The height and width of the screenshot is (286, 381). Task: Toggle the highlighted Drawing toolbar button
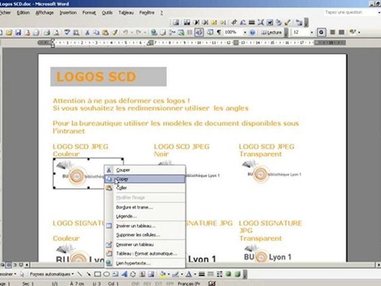199,32
